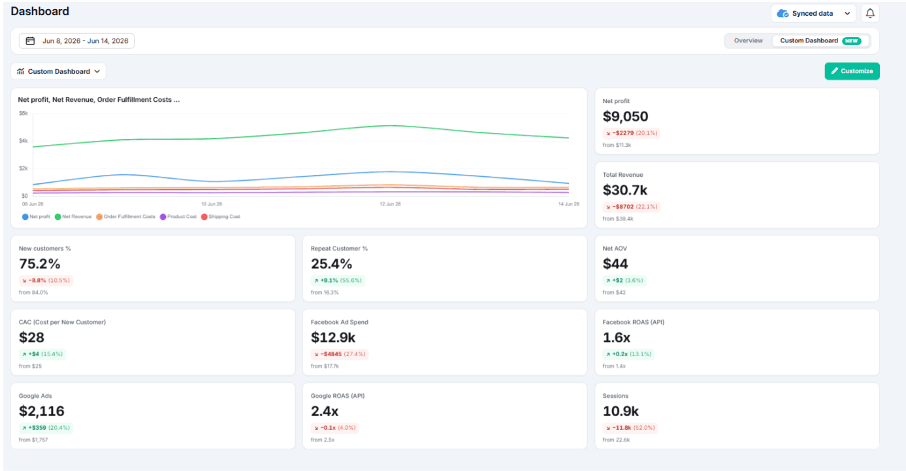This screenshot has width=906, height=471.
Task: Click the +$4 (15.4%) change badge
Action: [x=42, y=354]
